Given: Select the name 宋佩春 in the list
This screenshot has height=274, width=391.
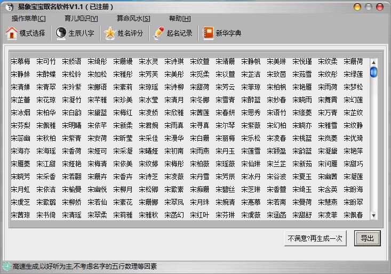Looking at the screenshot, I should (353, 215).
